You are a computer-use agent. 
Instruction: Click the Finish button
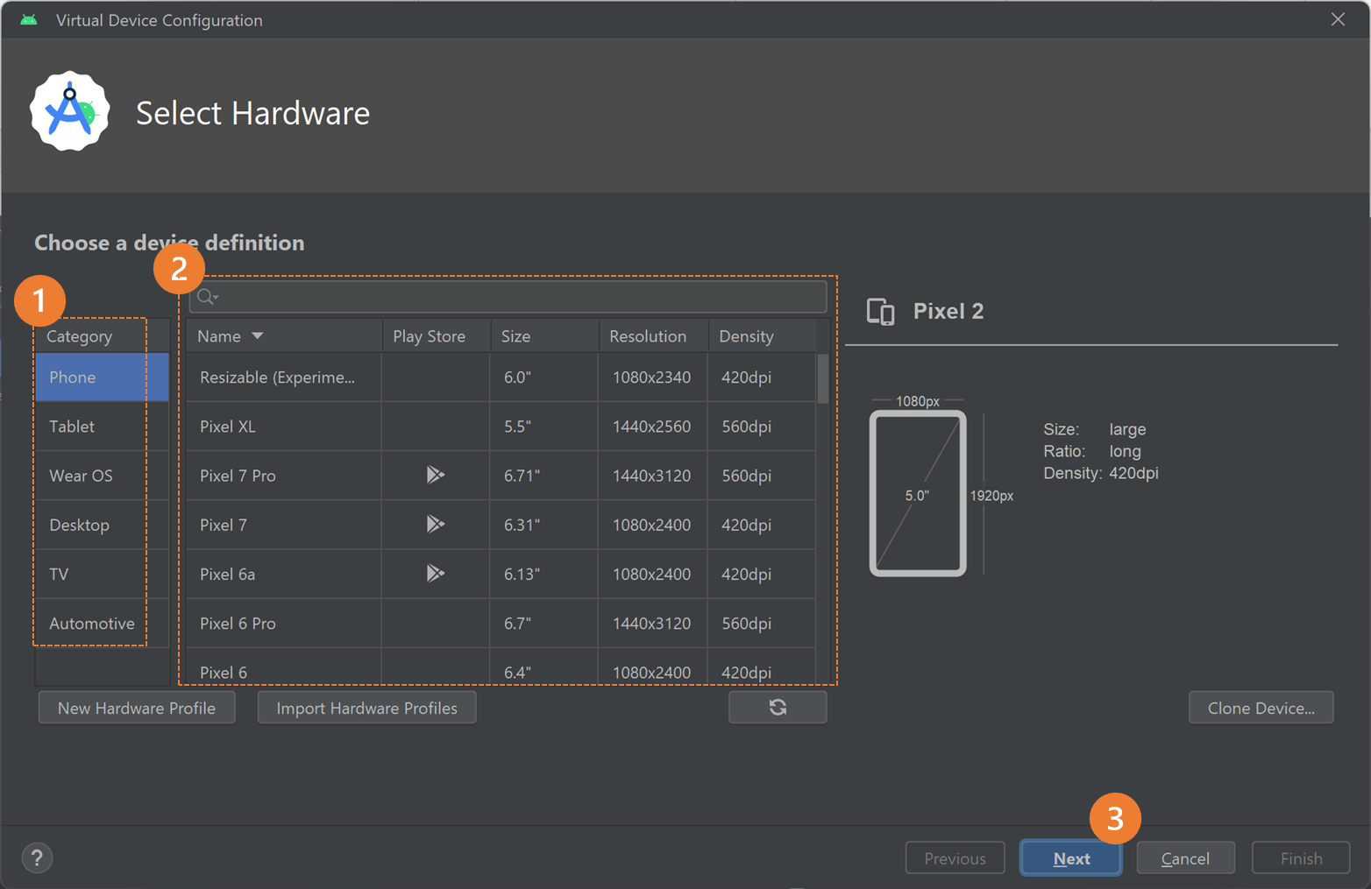pos(1301,858)
